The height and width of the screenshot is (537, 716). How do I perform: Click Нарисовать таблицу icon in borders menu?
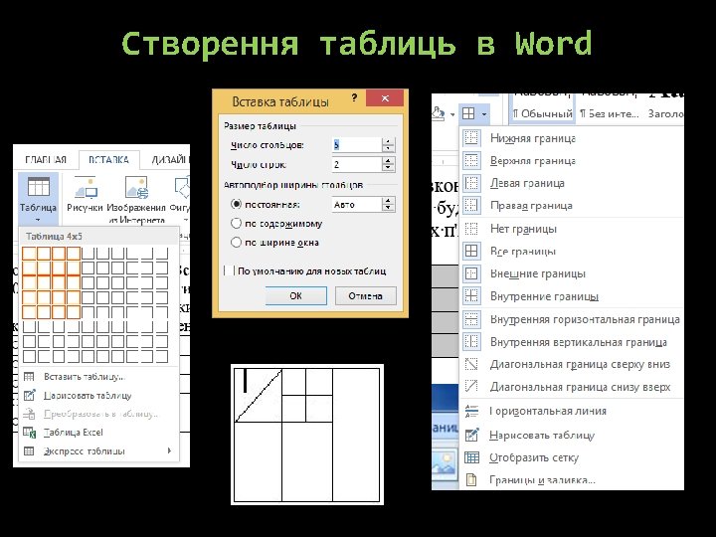tap(471, 435)
